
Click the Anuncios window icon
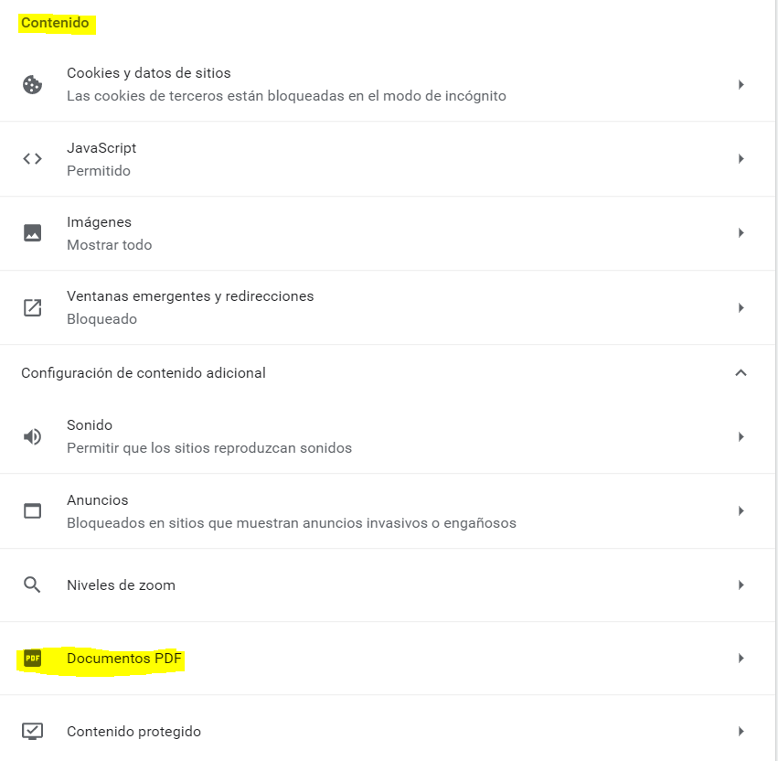click(33, 511)
